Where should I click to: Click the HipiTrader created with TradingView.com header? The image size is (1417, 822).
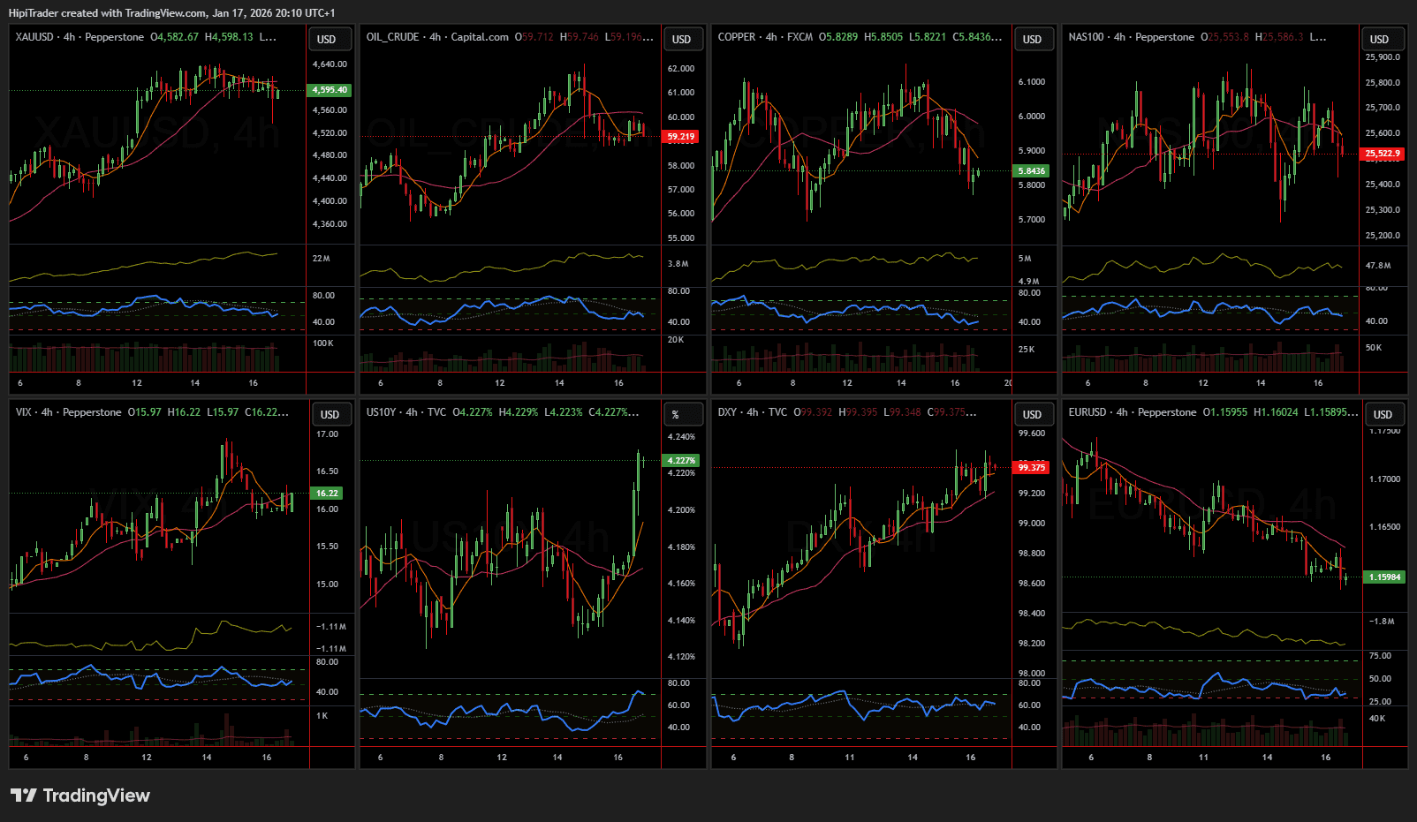click(x=171, y=13)
